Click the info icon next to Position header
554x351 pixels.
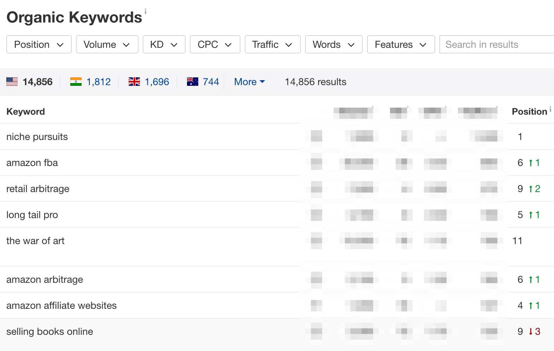[x=550, y=109]
